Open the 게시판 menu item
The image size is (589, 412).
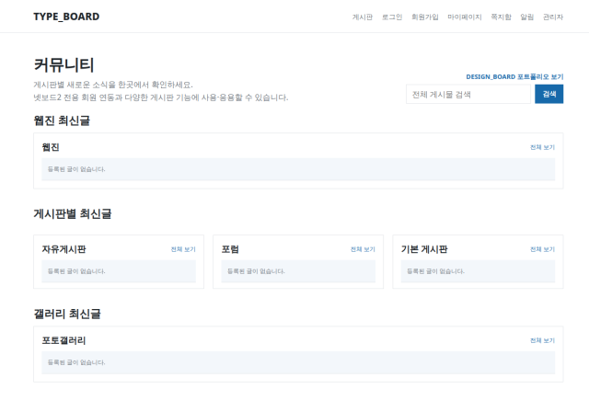pos(362,17)
